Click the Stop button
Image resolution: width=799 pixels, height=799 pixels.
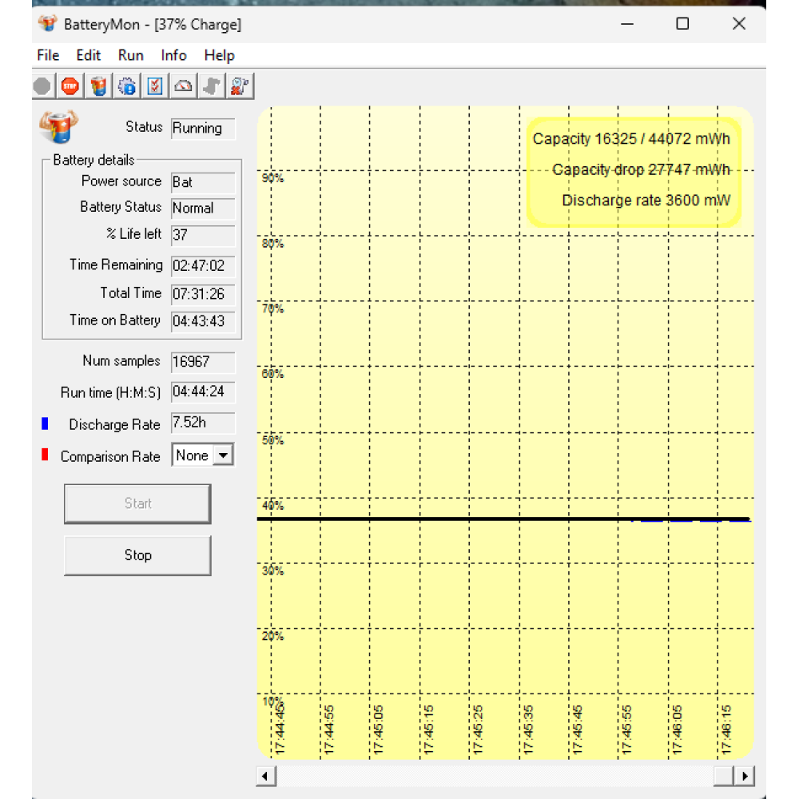coord(137,555)
